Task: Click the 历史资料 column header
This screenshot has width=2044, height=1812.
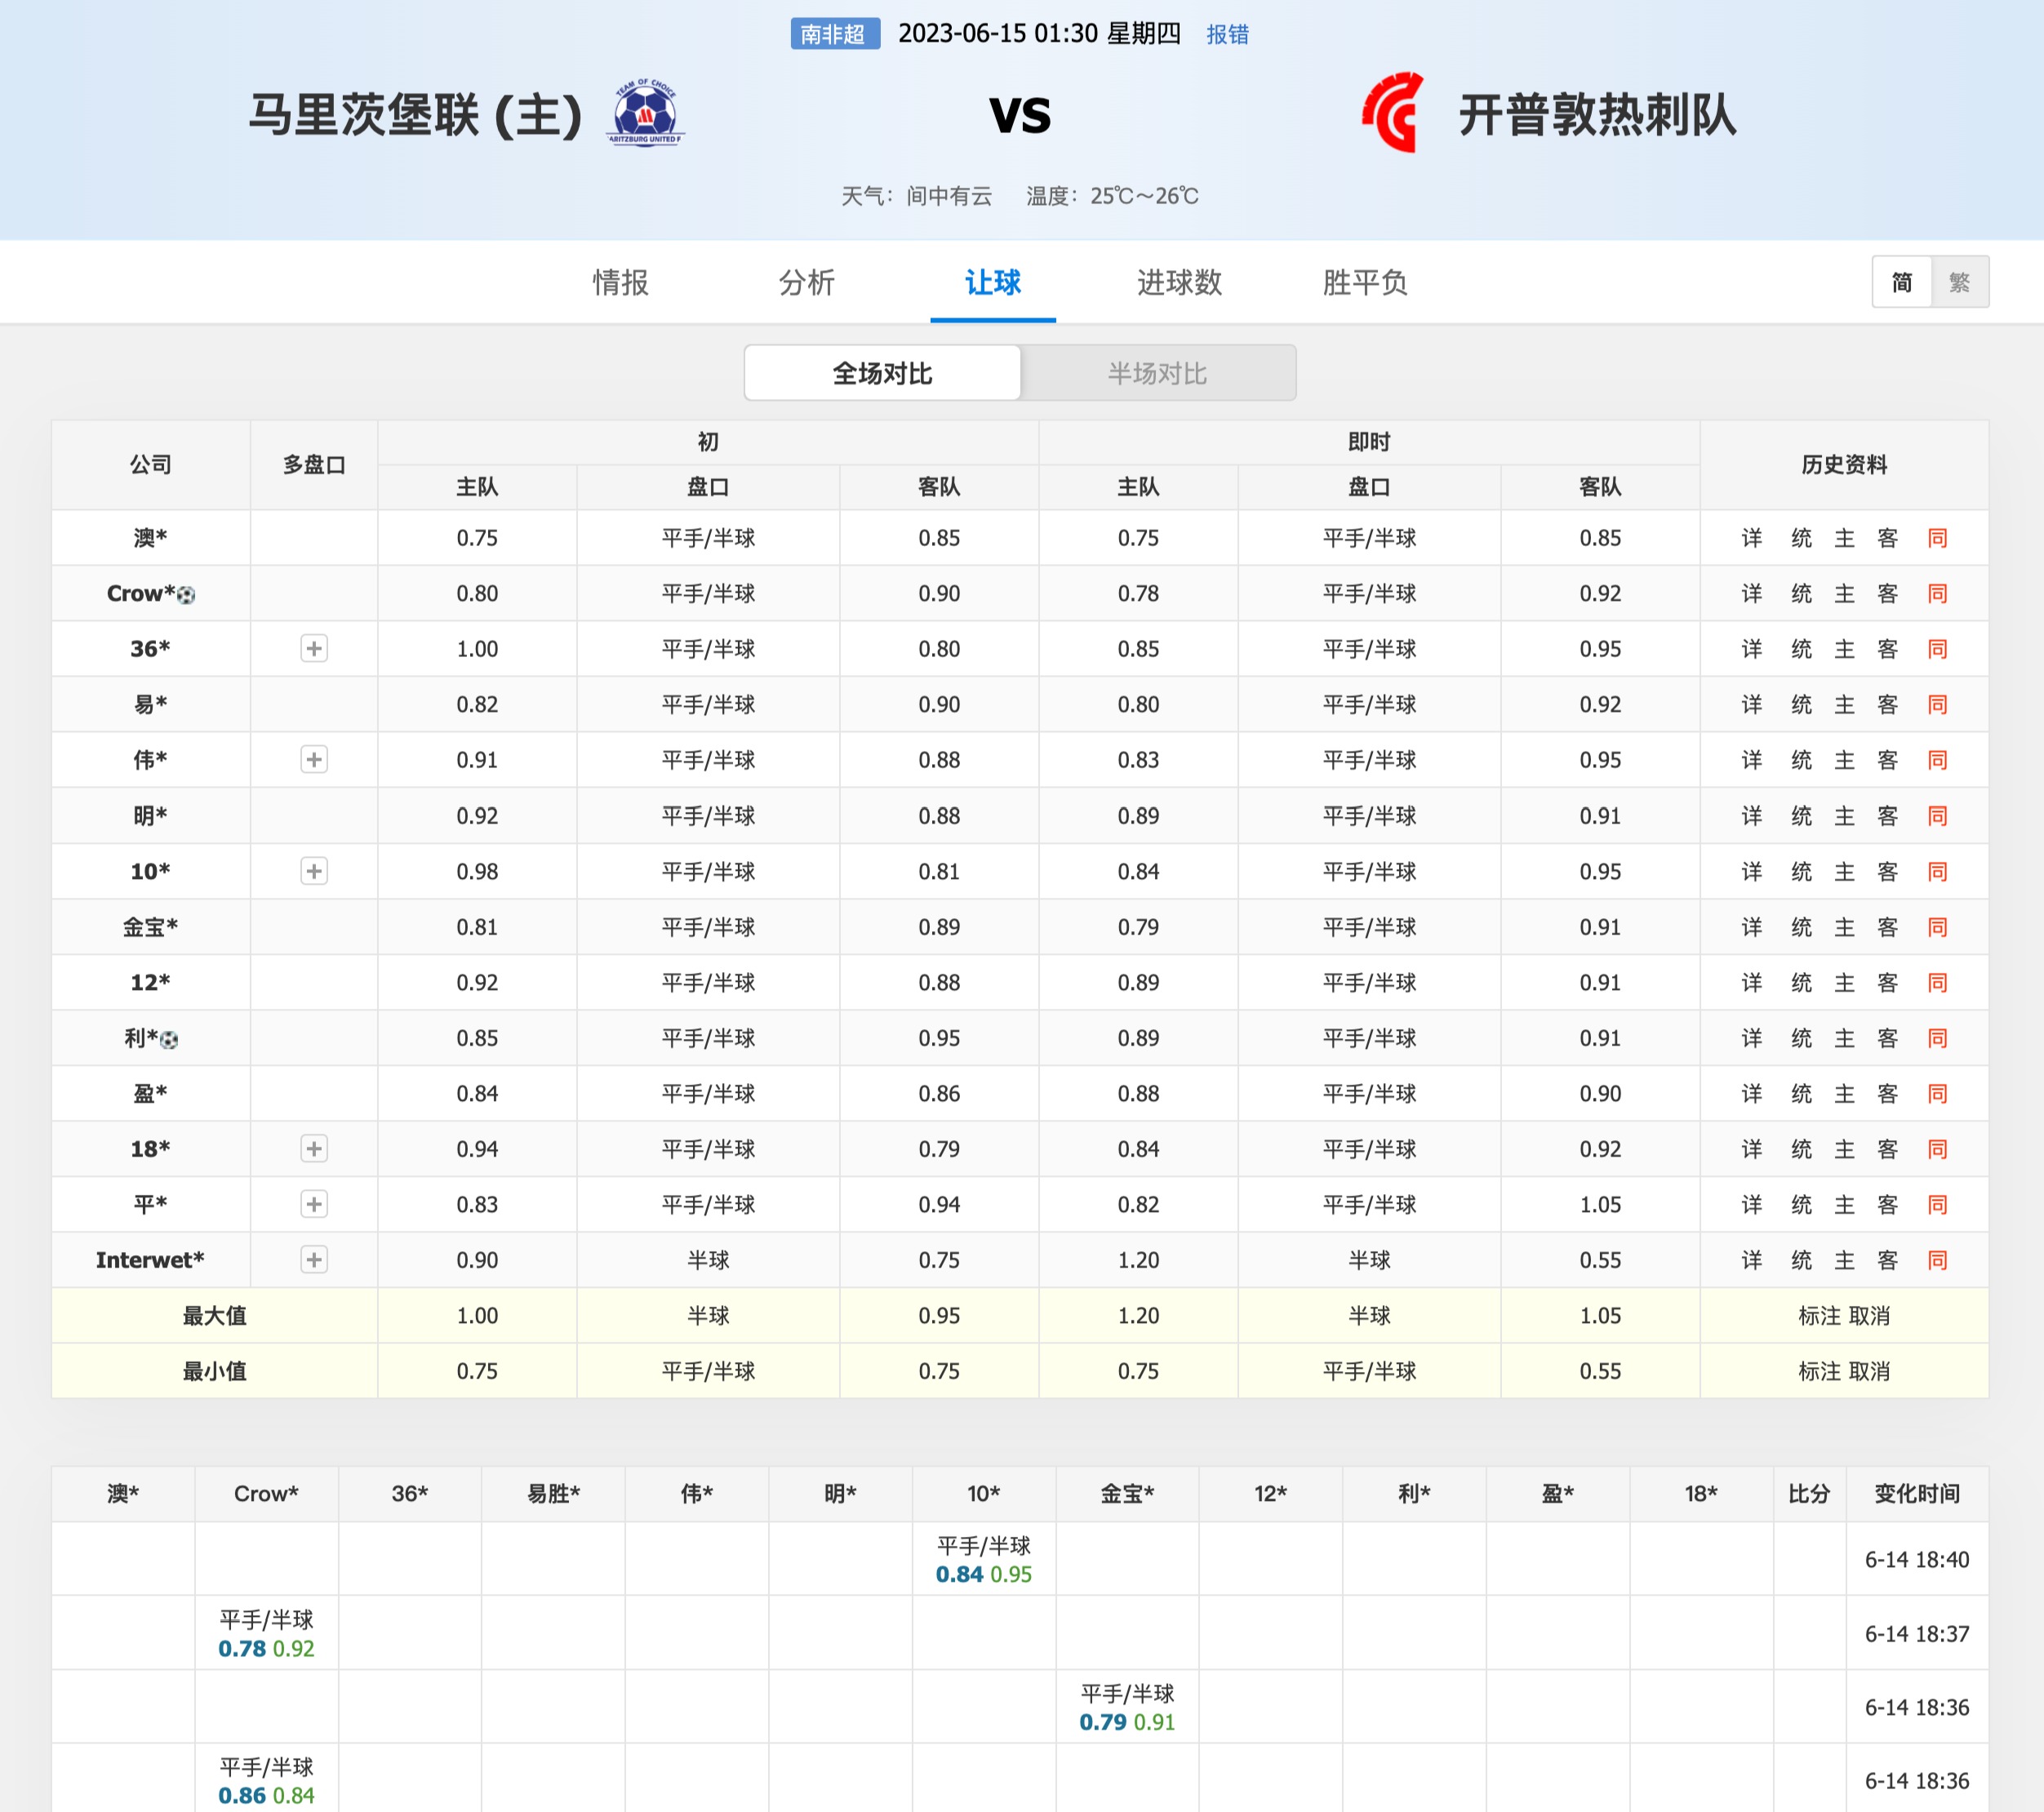Action: tap(1844, 465)
